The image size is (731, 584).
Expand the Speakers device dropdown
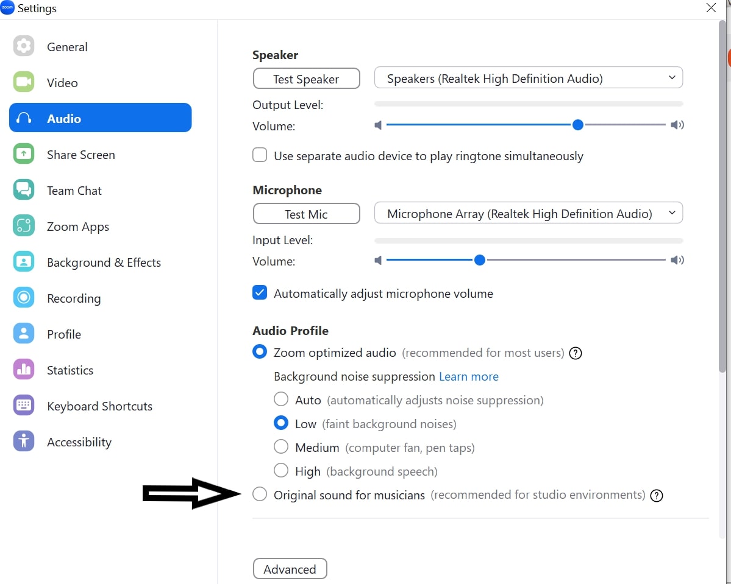[x=528, y=78]
